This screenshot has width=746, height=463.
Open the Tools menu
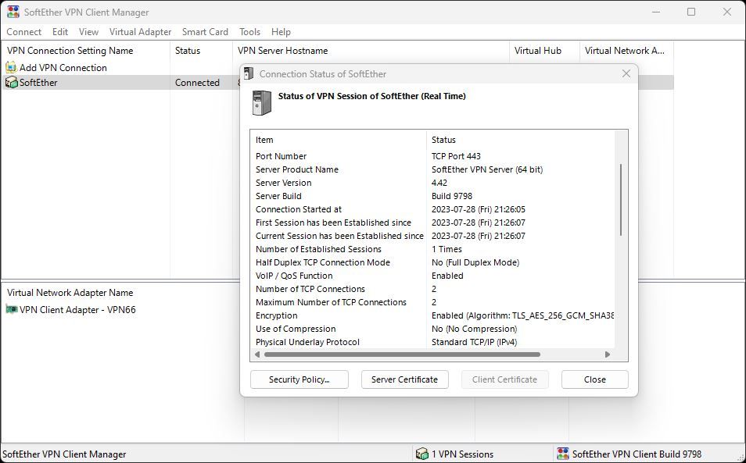click(249, 32)
